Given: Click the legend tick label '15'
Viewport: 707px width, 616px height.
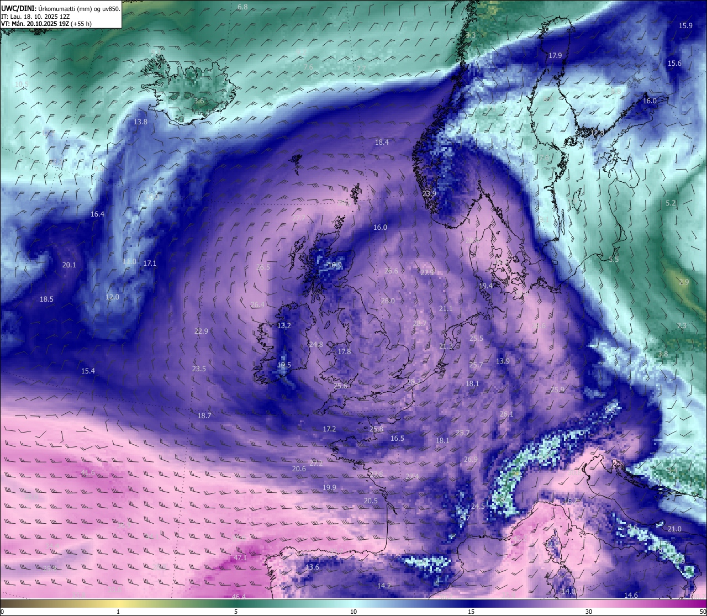Looking at the screenshot, I should (471, 612).
